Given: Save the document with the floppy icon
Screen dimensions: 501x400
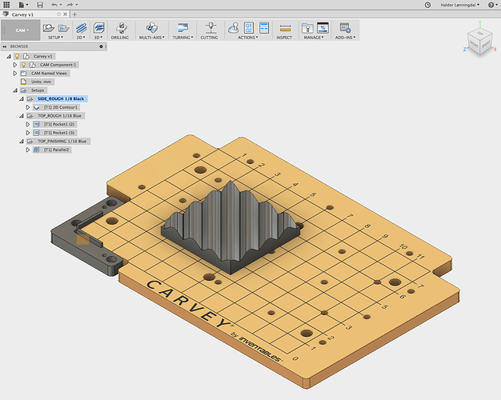Looking at the screenshot, I should coord(40,5).
